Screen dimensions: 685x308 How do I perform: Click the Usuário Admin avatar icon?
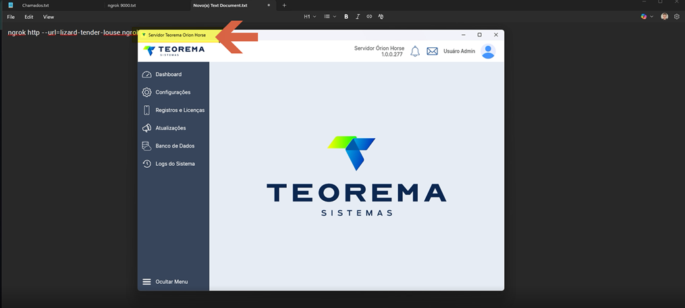488,51
